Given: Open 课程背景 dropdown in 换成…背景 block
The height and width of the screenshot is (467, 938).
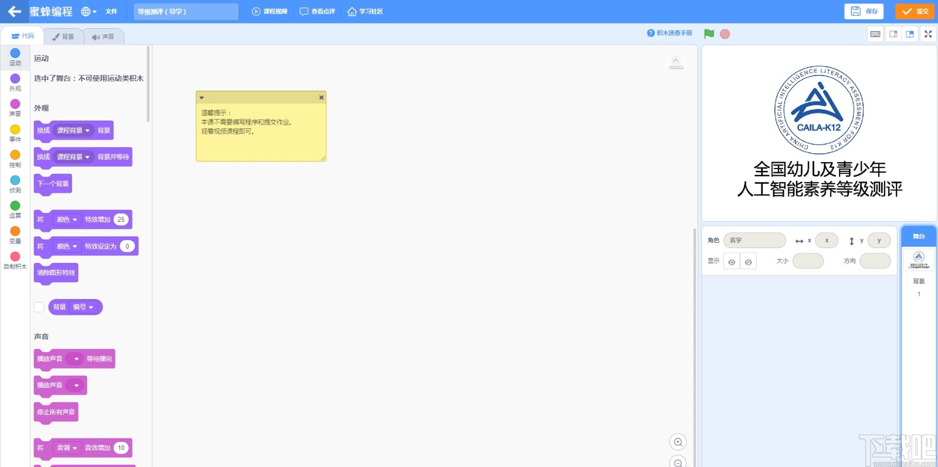Looking at the screenshot, I should [73, 131].
